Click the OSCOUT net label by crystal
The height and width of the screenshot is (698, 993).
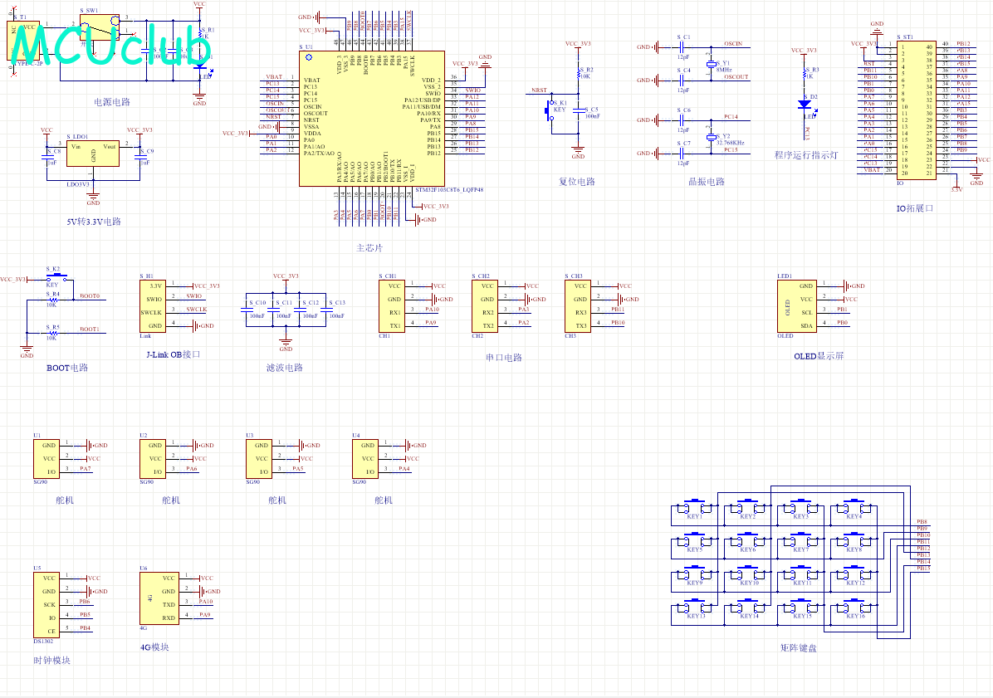tap(736, 77)
